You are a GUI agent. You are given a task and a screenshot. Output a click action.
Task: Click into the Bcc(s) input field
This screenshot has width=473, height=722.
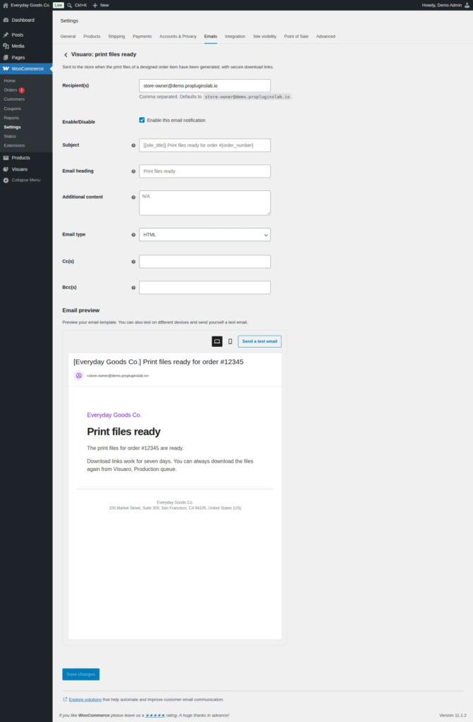click(204, 288)
